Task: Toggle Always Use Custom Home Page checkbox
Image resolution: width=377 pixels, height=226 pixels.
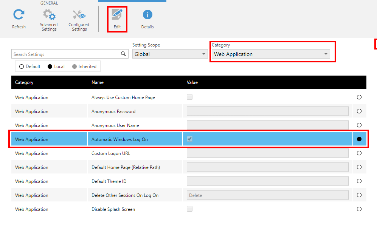Action: [190, 97]
